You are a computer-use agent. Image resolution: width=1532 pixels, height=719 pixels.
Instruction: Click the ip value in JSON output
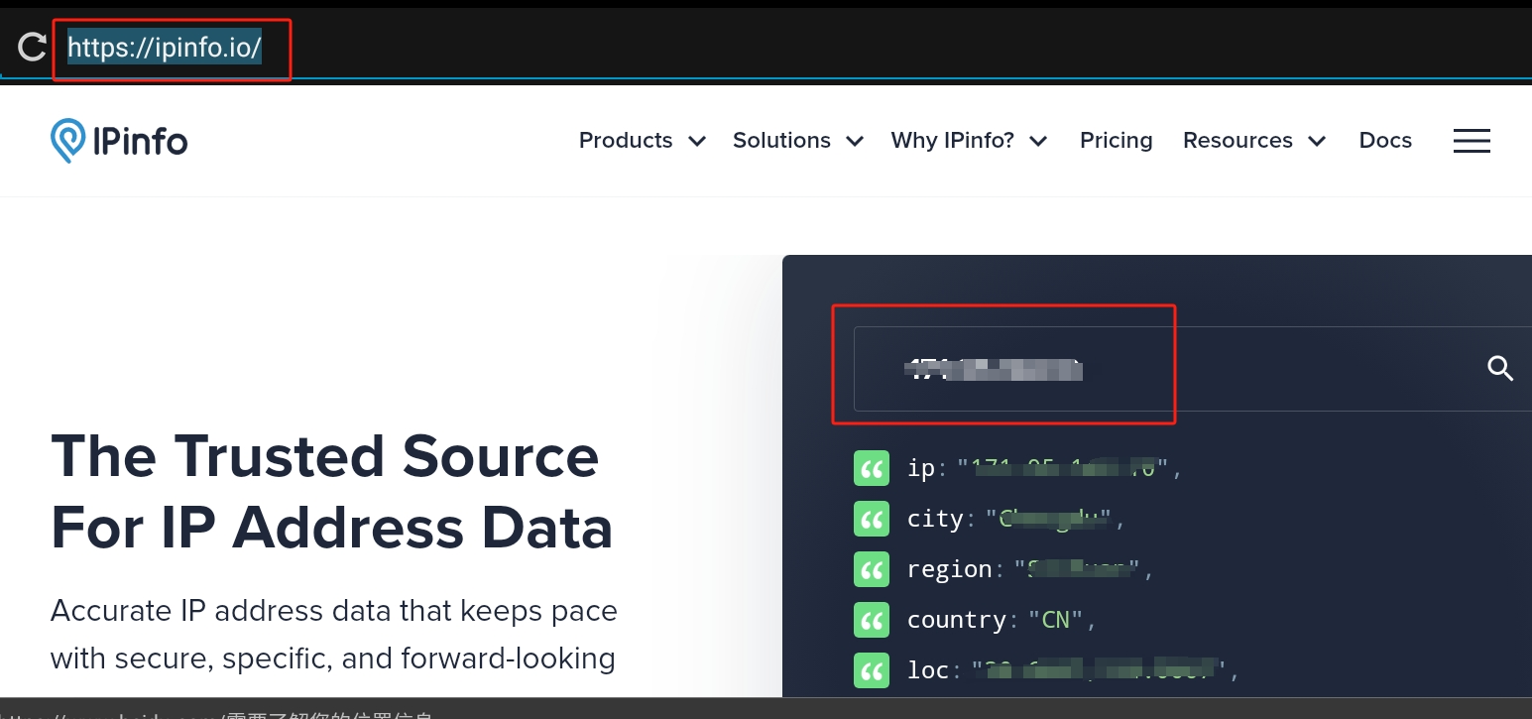(1064, 468)
